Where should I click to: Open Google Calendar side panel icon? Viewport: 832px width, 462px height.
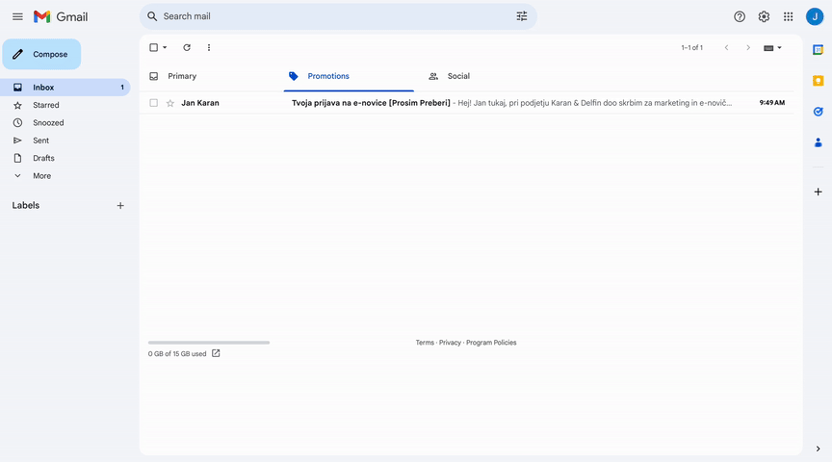(818, 50)
